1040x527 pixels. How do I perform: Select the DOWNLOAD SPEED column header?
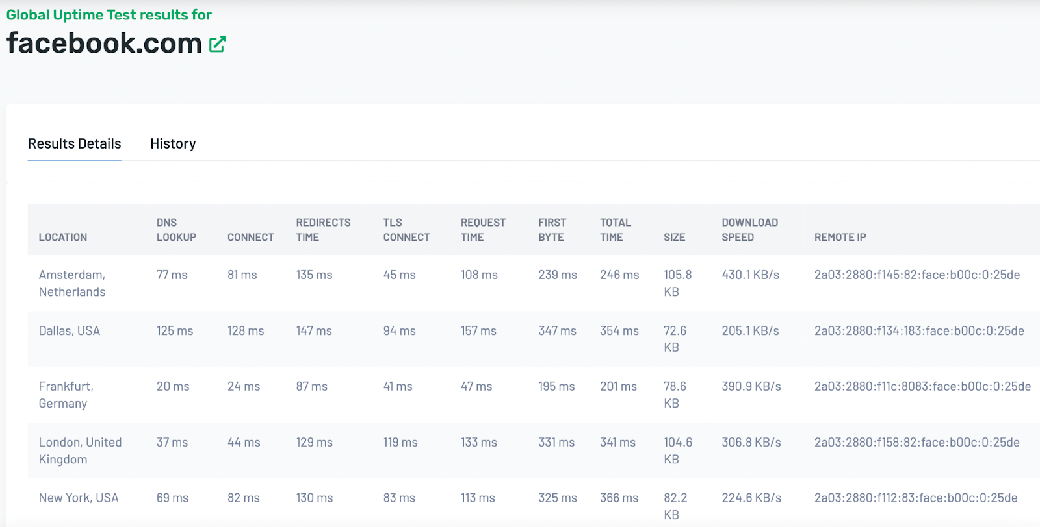(749, 230)
